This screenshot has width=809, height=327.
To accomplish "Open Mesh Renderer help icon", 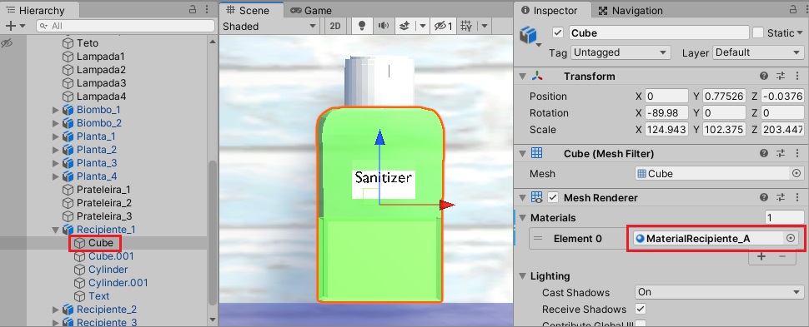I will coord(764,198).
